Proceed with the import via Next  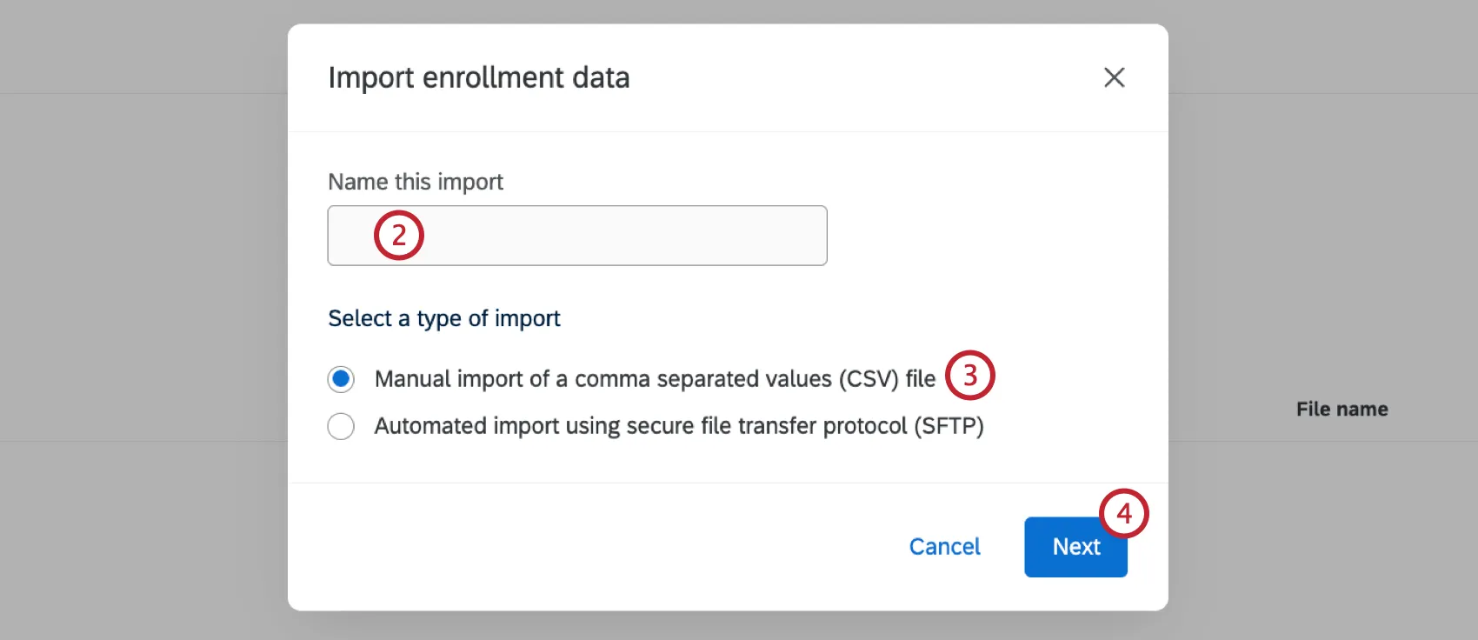click(1075, 546)
